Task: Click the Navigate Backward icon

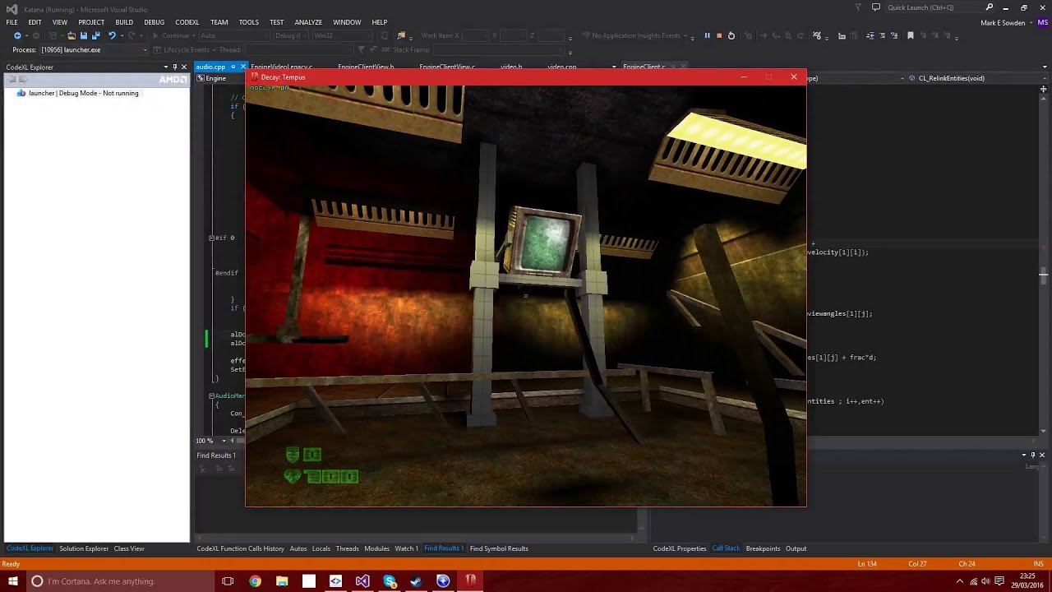Action: coord(17,36)
